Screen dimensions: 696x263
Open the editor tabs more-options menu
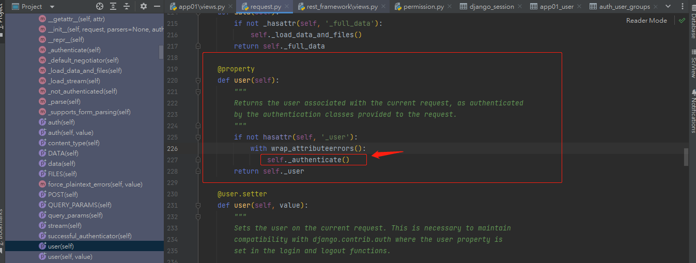682,7
